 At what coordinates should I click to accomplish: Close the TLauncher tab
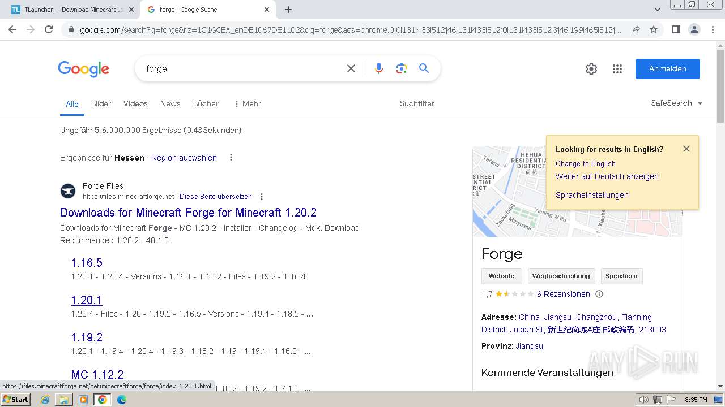(x=131, y=10)
